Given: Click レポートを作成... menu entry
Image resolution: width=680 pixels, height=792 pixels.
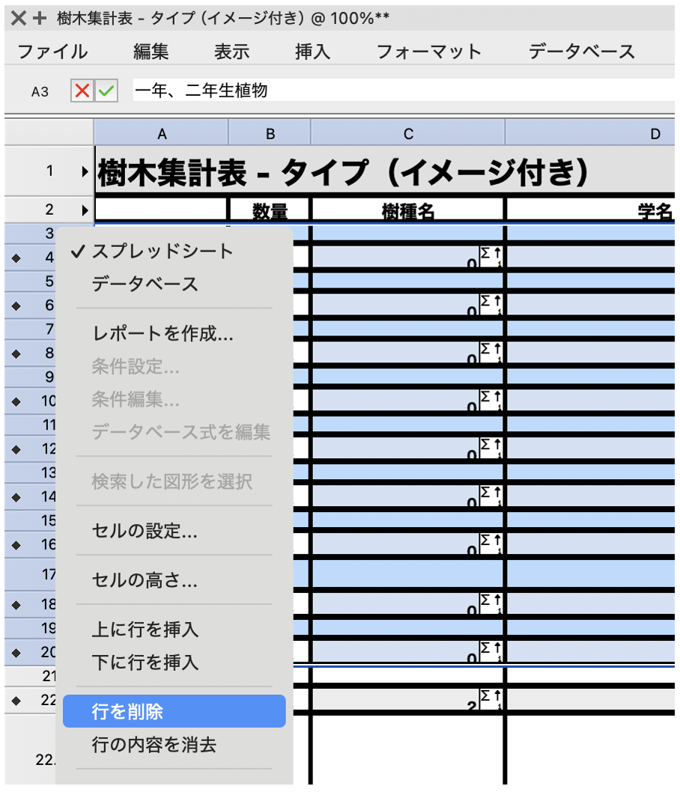Looking at the screenshot, I should [x=162, y=334].
